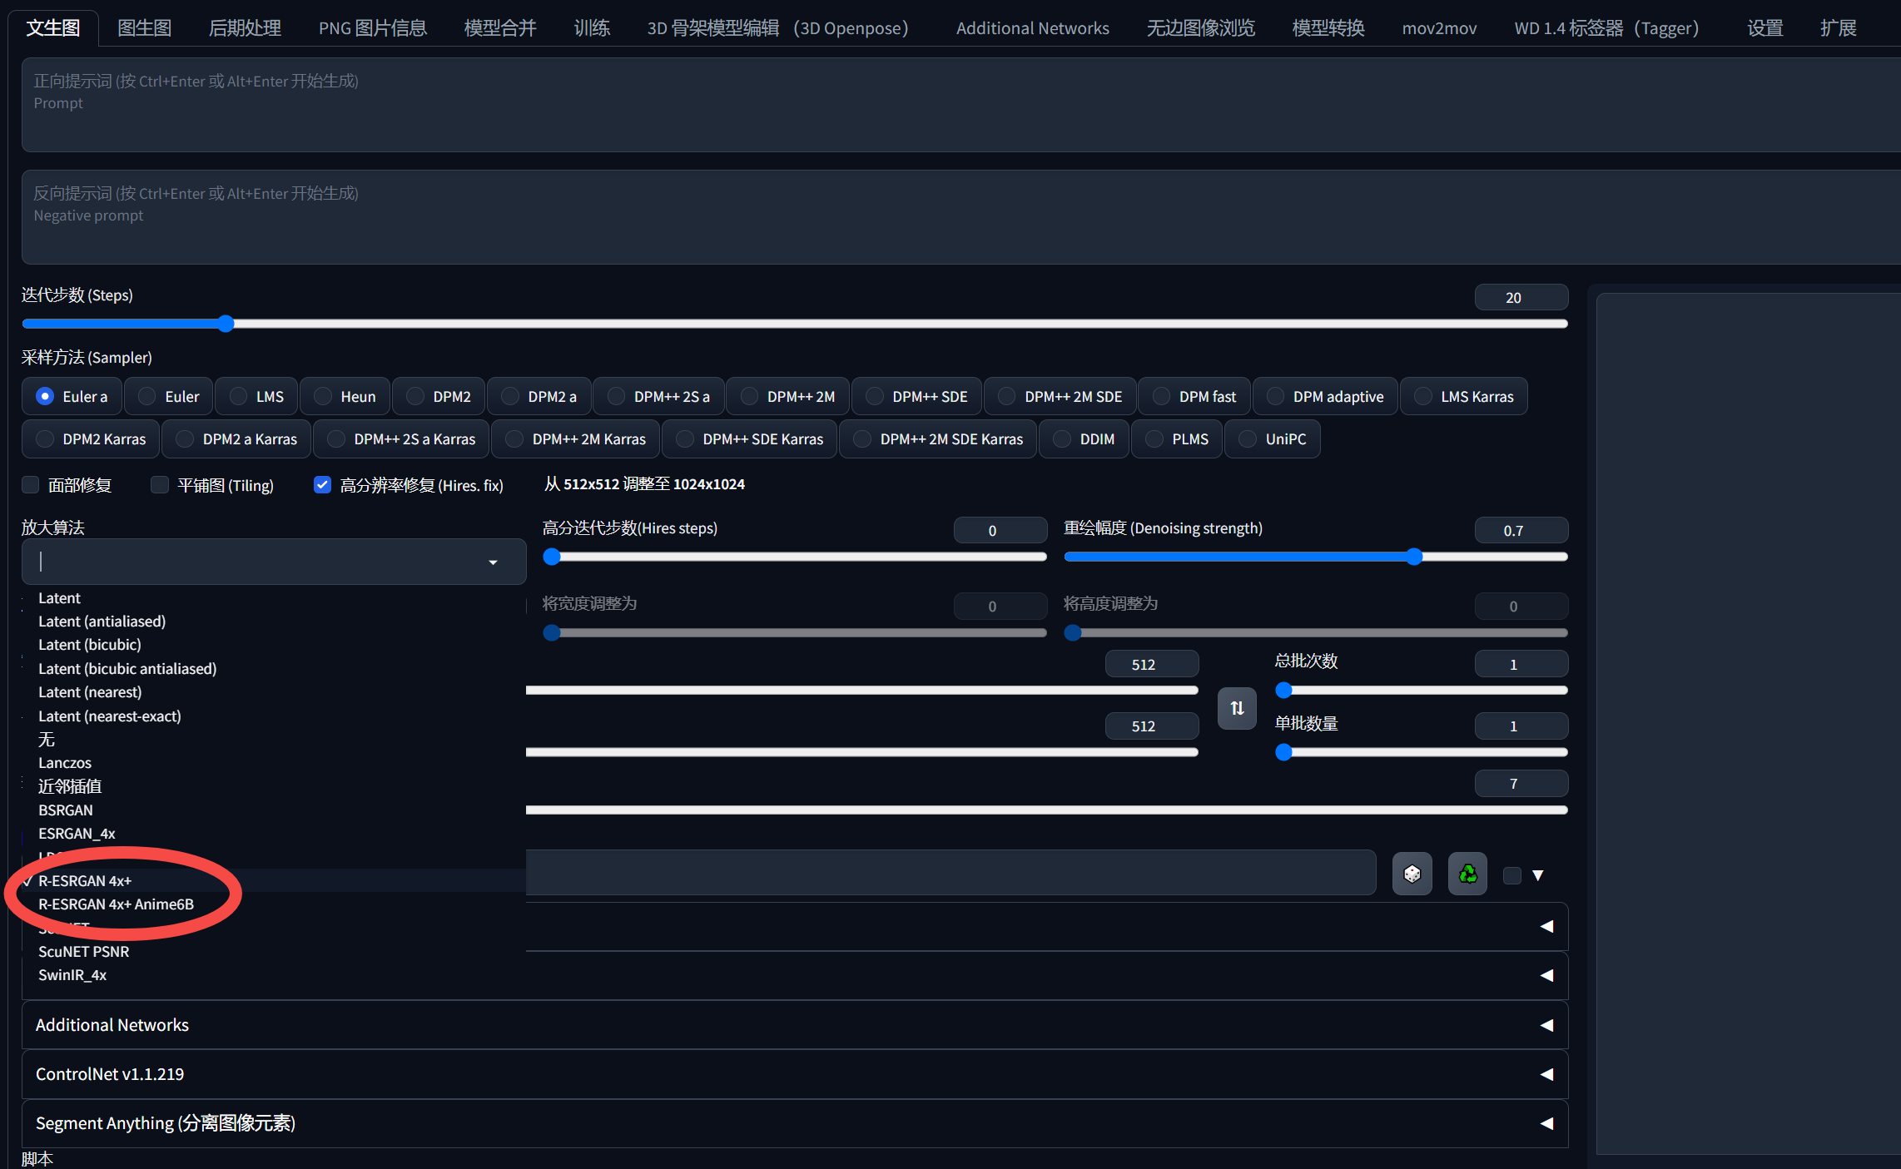
Task: Select the DPM++ SDE sampler
Action: tap(917, 397)
